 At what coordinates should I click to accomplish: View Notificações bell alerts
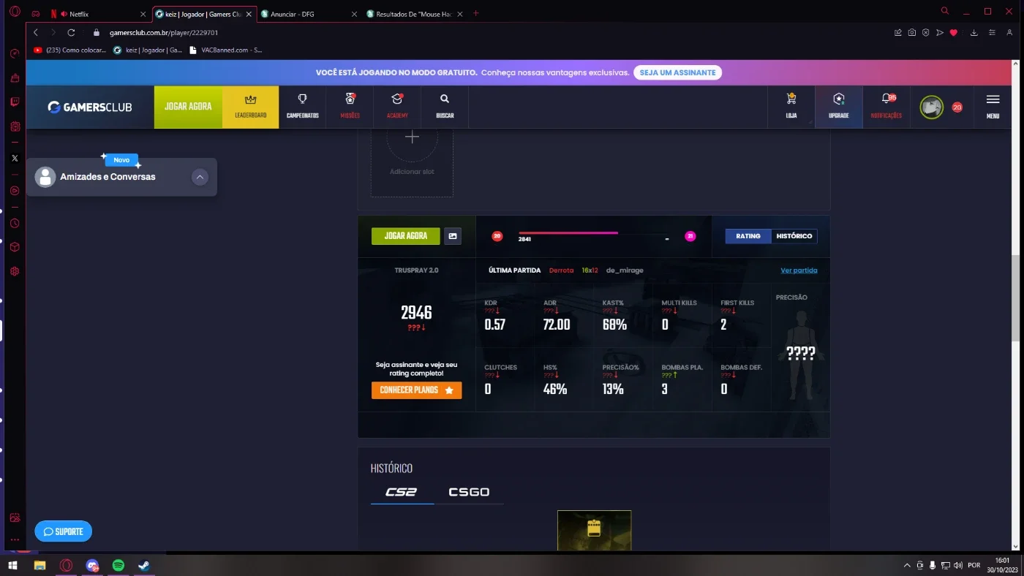(x=886, y=107)
